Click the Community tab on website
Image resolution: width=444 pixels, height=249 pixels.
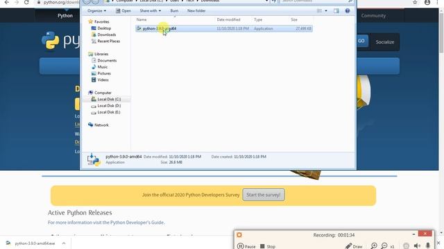tap(373, 15)
